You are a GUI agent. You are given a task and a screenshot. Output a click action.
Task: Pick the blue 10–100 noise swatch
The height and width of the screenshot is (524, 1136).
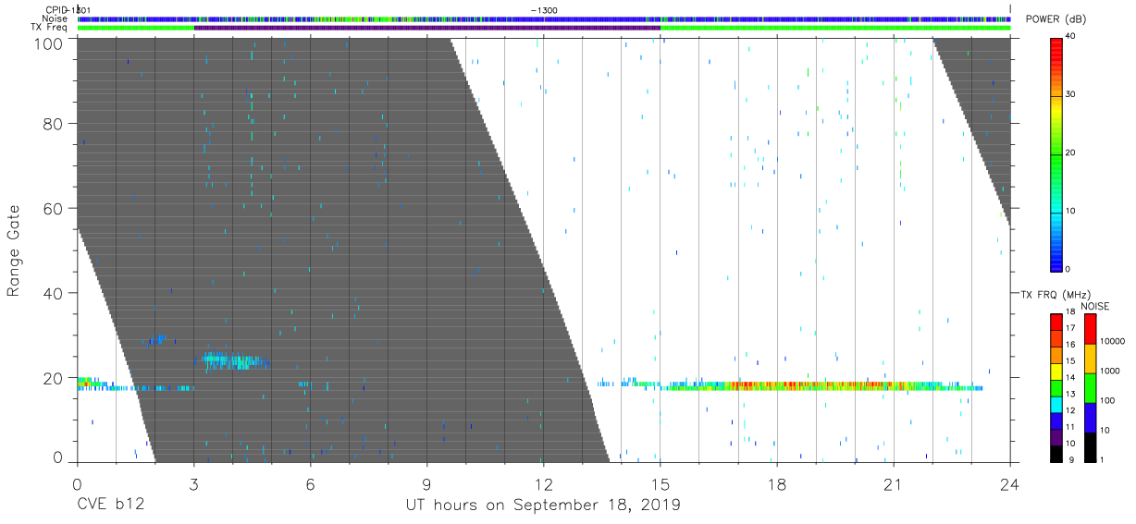pos(1089,418)
